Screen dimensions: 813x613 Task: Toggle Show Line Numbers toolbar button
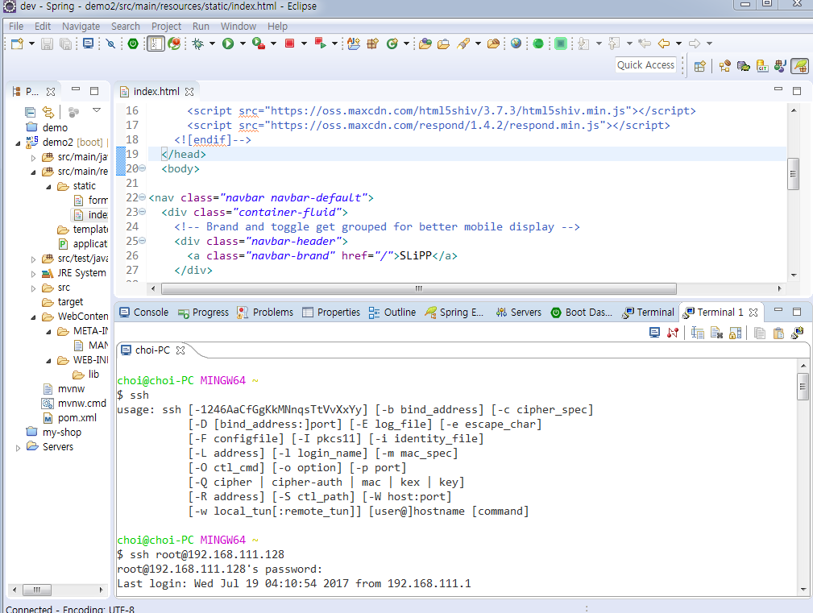(x=156, y=43)
